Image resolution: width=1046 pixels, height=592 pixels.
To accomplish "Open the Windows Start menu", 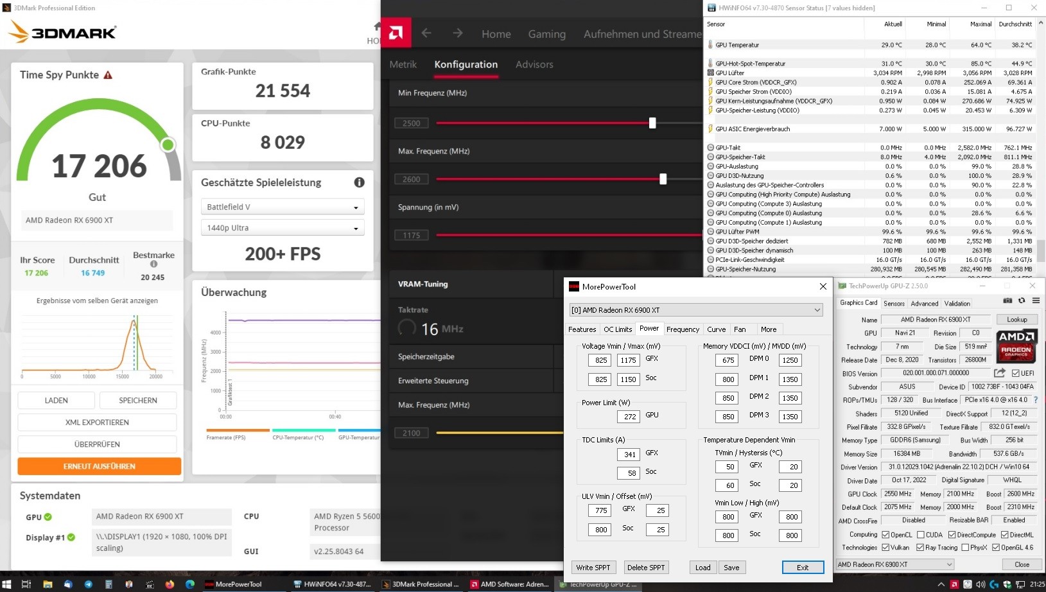I will (x=8, y=584).
